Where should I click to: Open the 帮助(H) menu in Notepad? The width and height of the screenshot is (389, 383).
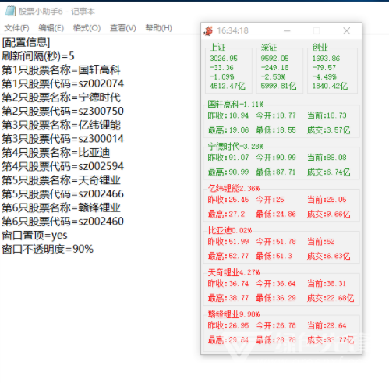tap(158, 28)
